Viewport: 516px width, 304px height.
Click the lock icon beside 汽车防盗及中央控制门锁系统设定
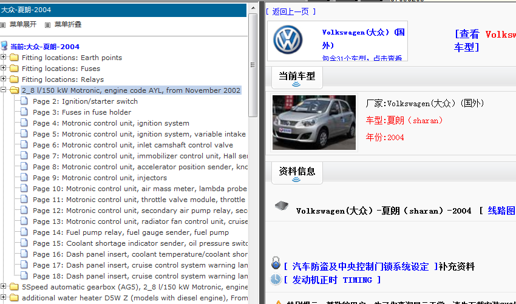[276, 263]
